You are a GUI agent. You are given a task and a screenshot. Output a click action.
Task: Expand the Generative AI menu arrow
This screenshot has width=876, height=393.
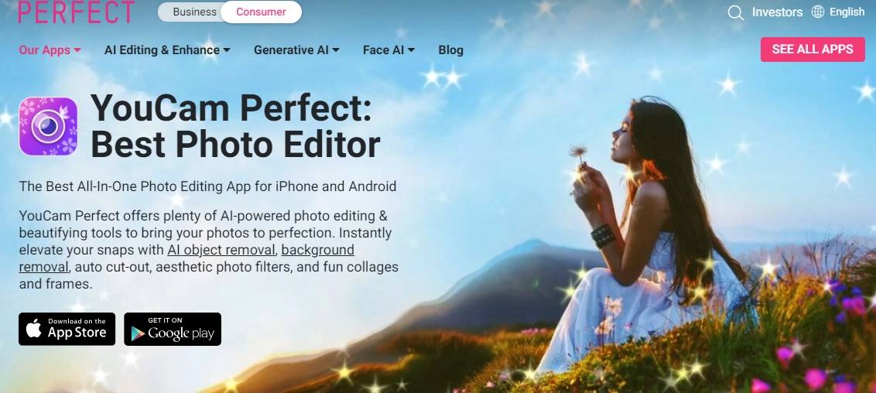(336, 50)
